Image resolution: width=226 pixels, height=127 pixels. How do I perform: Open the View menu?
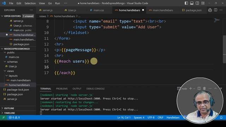coord(42,3)
